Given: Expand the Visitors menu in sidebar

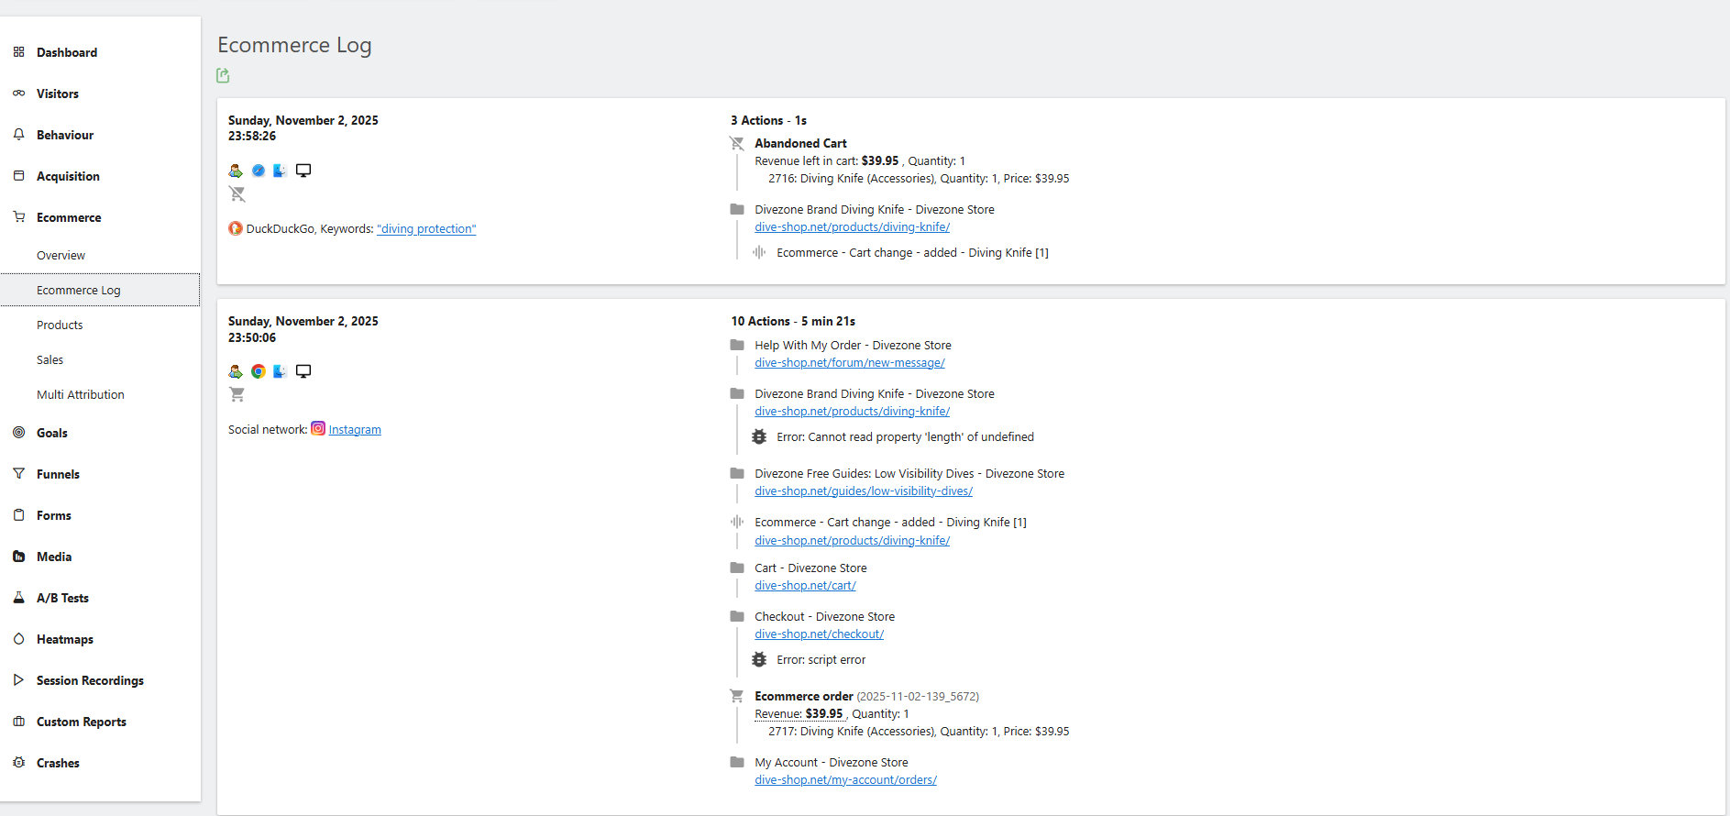Looking at the screenshot, I should [58, 94].
